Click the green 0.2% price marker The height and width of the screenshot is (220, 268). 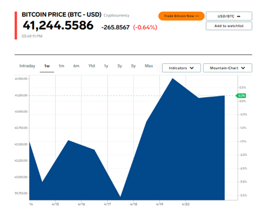(x=241, y=95)
